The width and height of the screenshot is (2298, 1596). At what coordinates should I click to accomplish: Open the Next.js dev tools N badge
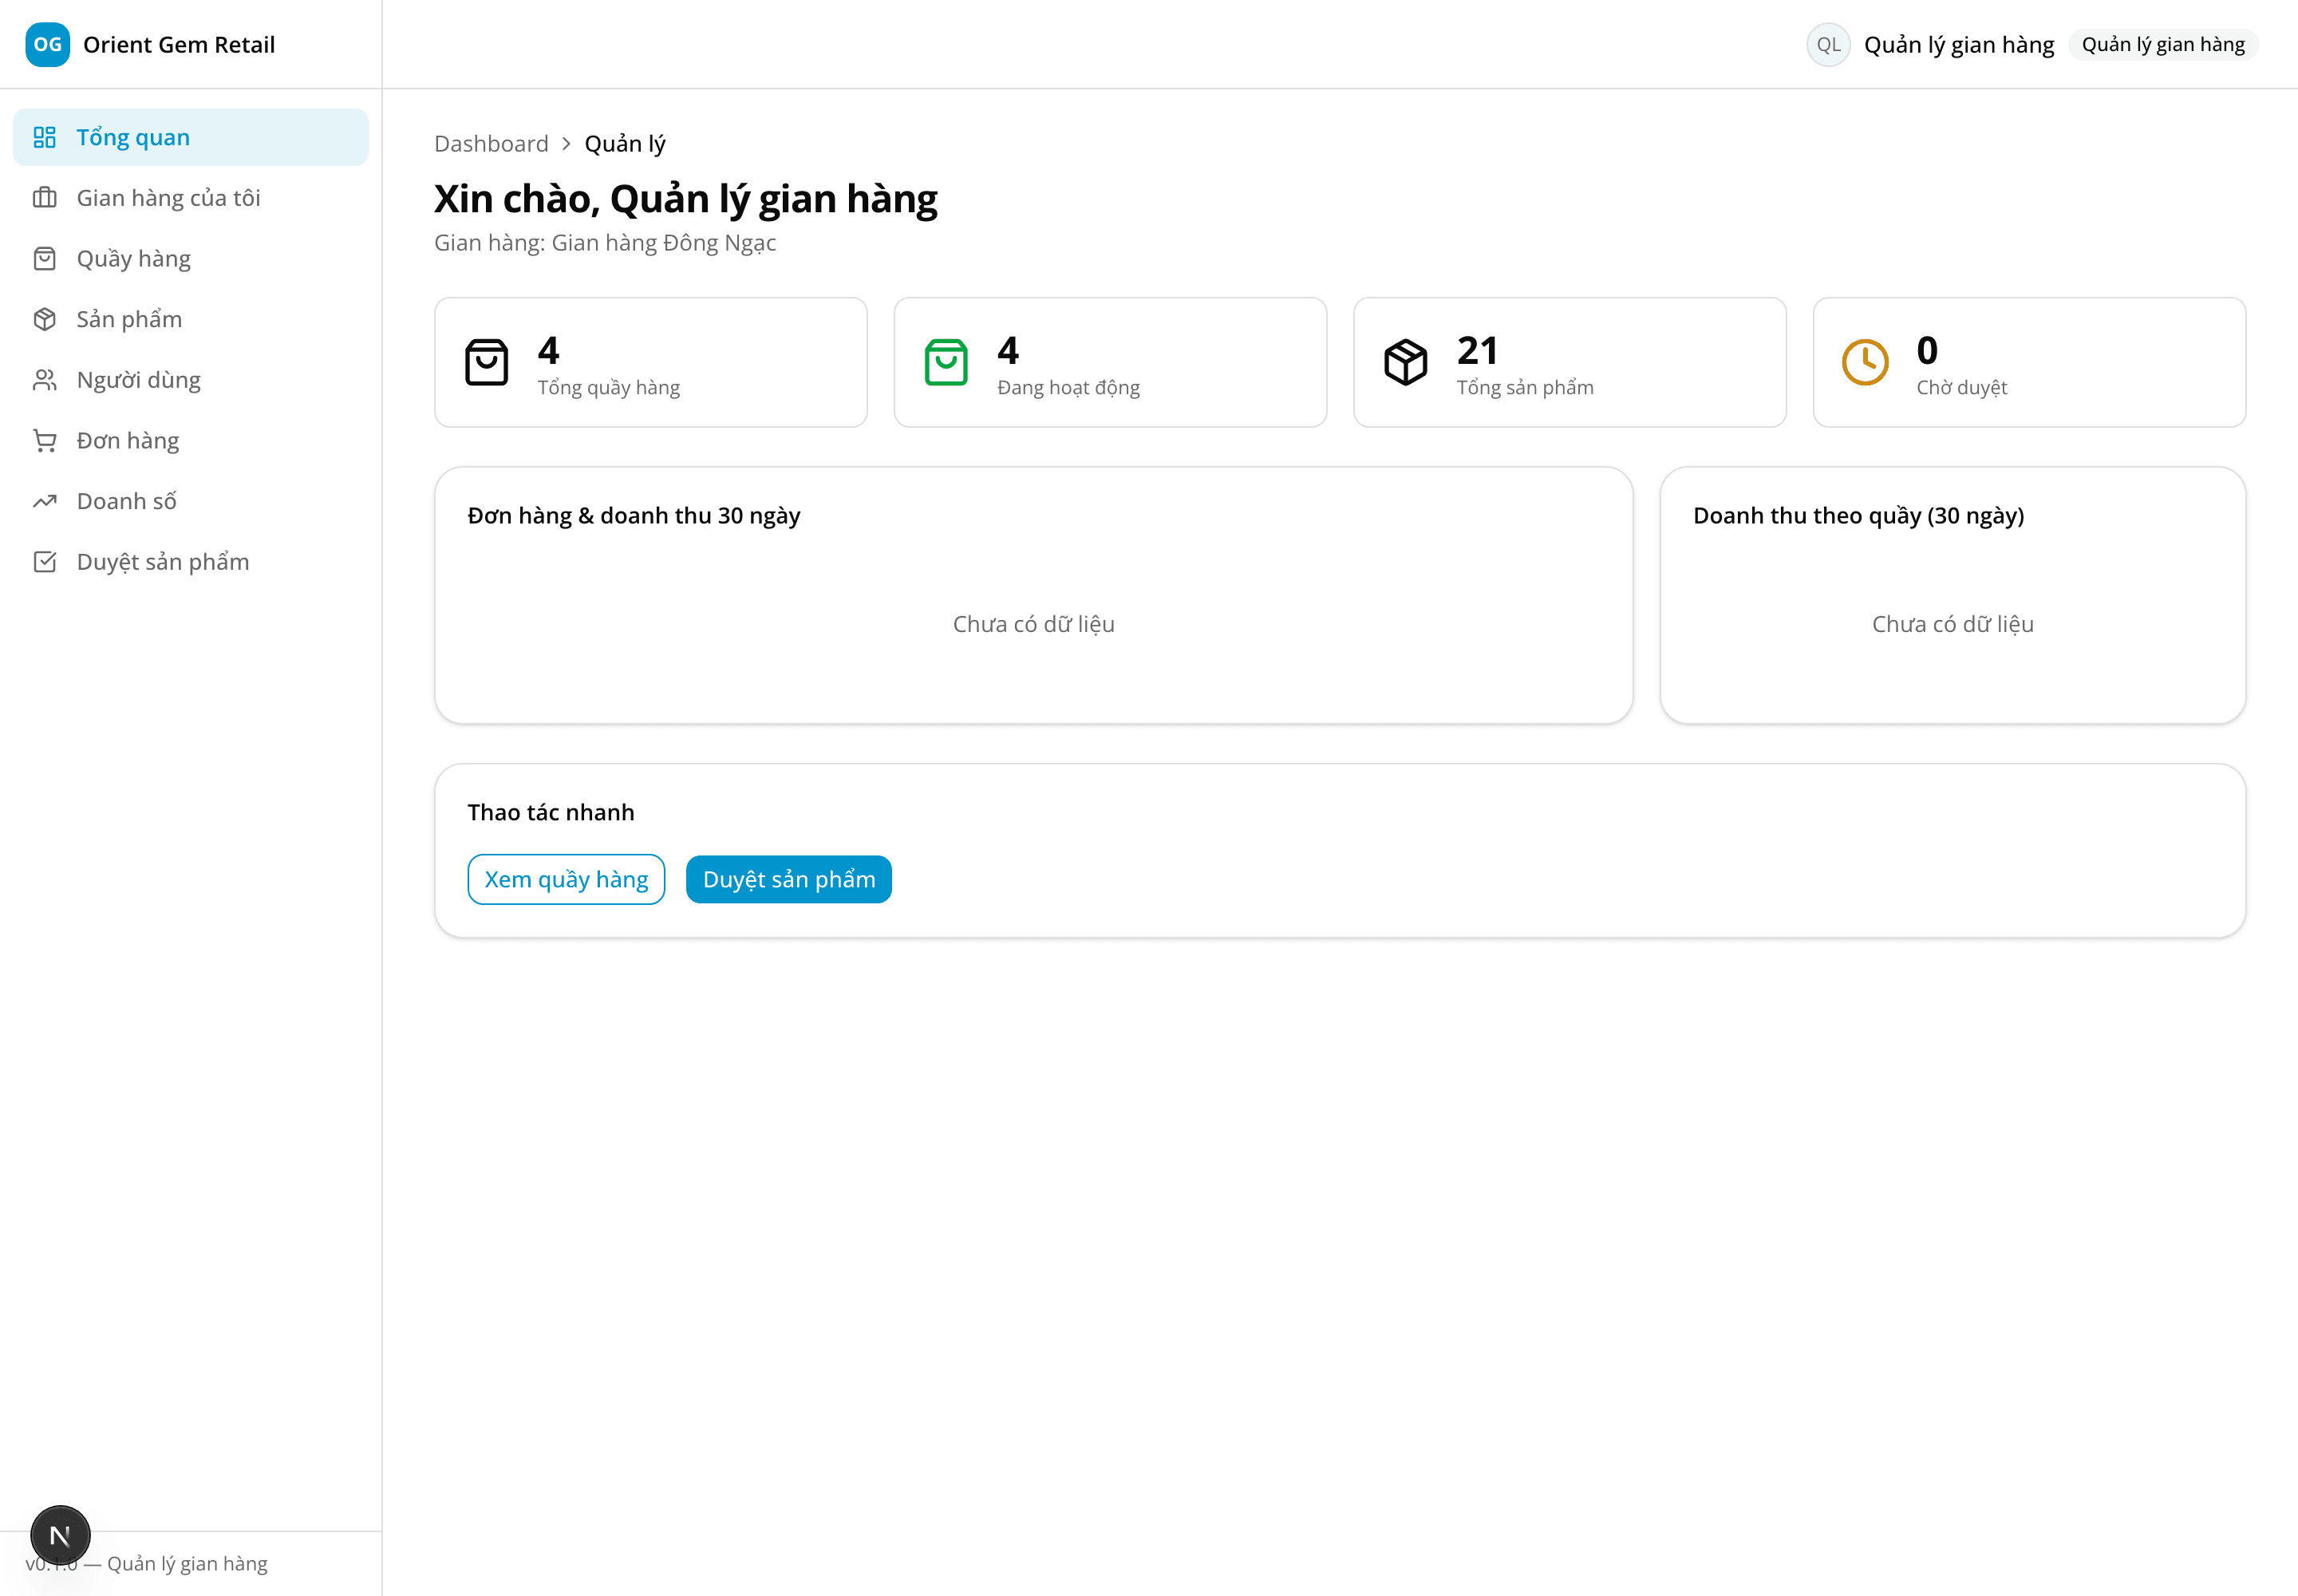coord(60,1535)
